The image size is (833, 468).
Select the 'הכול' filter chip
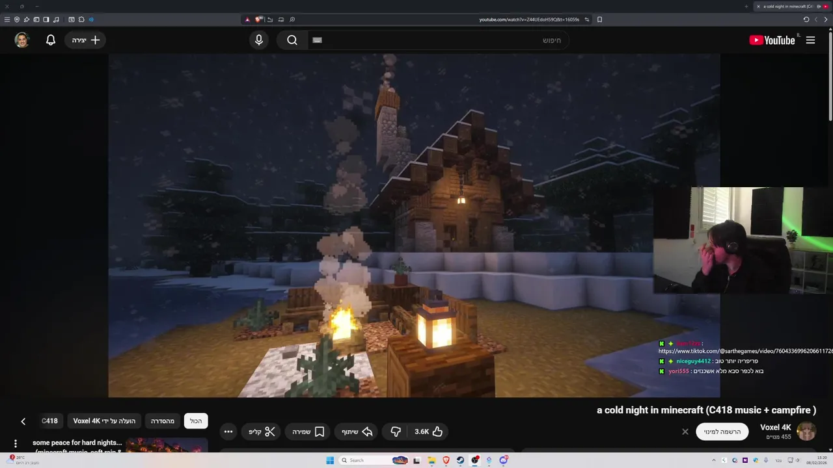click(x=196, y=421)
